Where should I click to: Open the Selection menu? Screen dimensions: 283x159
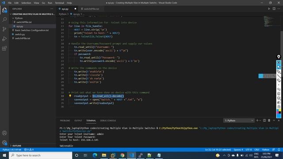(26, 3)
